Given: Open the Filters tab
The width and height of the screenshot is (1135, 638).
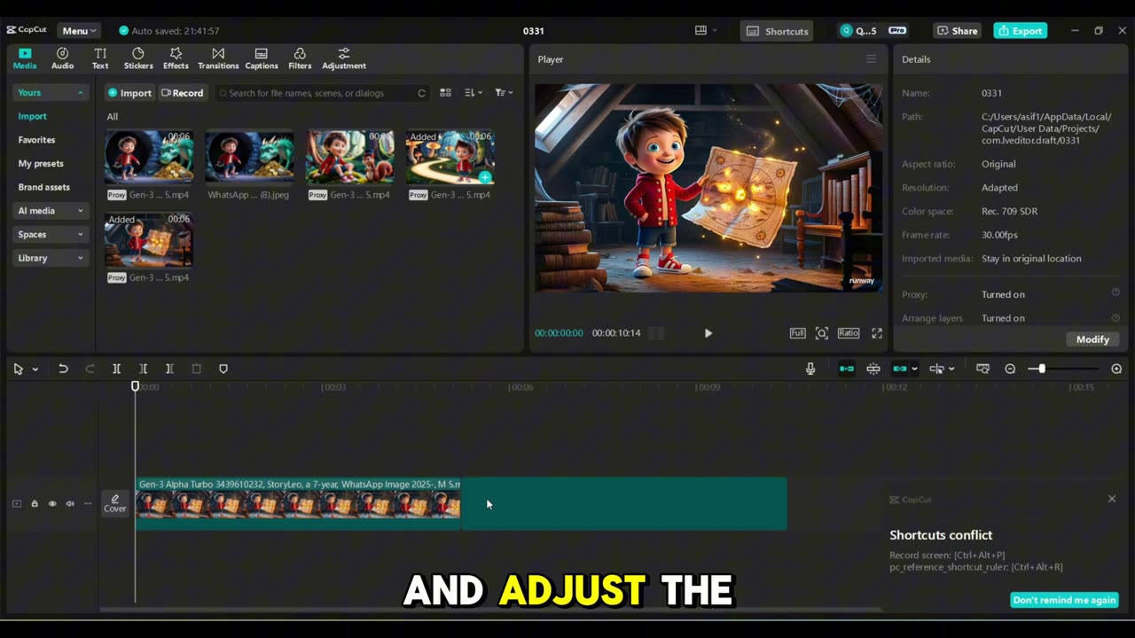Looking at the screenshot, I should coord(300,58).
